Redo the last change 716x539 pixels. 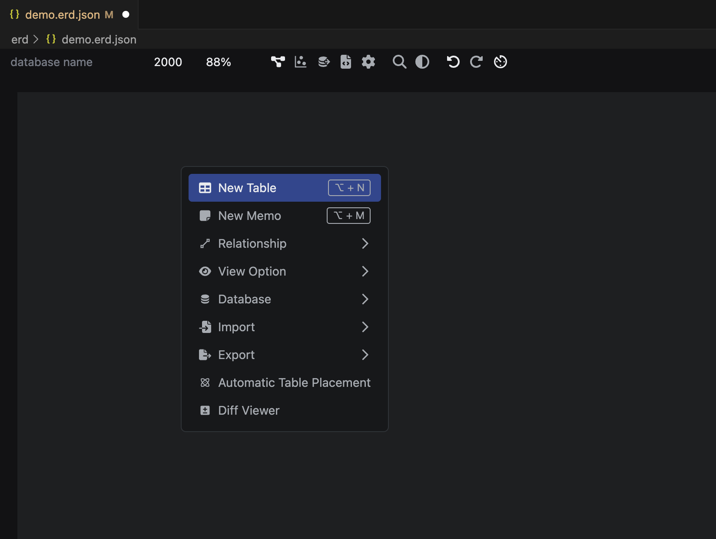[476, 62]
